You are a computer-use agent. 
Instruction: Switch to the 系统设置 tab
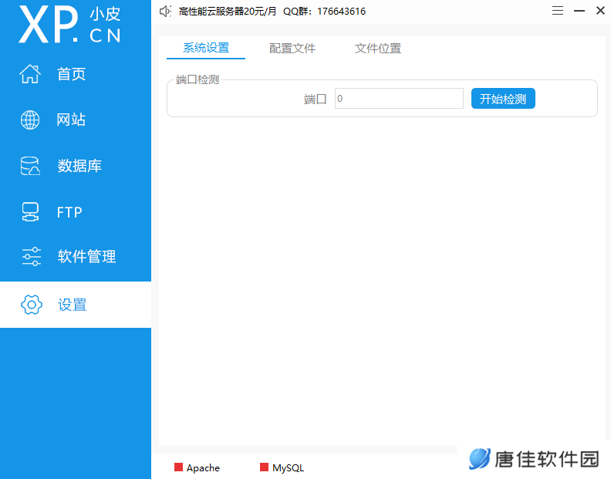[x=206, y=48]
